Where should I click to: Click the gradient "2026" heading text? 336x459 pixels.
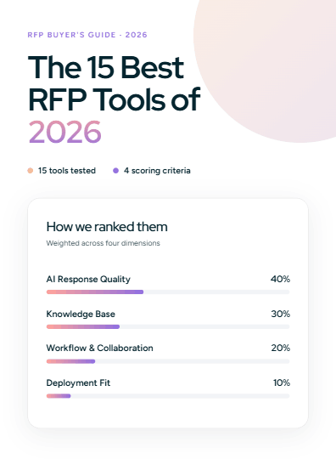click(x=64, y=132)
